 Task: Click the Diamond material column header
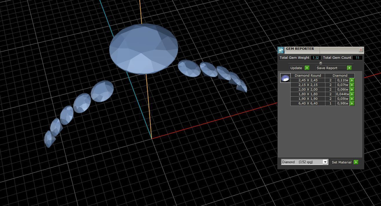340,76
